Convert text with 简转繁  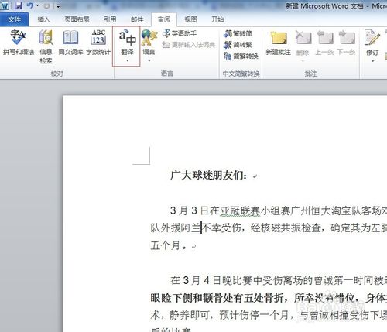[x=238, y=45]
